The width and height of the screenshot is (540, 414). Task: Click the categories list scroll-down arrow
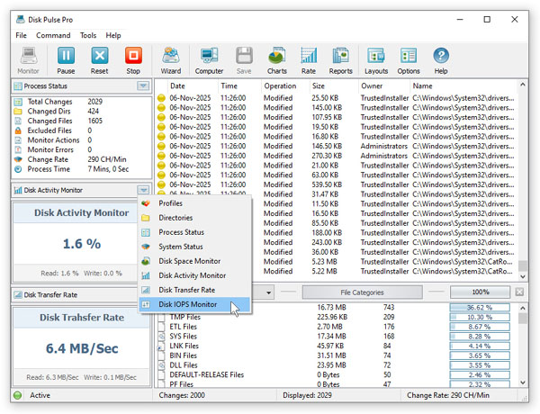(523, 382)
